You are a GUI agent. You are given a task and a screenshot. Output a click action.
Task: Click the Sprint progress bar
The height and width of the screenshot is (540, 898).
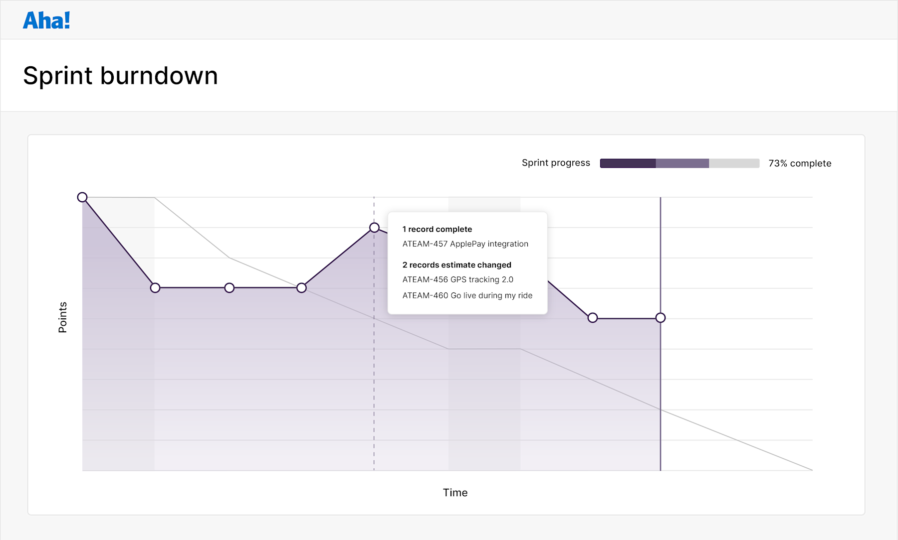[x=679, y=163]
